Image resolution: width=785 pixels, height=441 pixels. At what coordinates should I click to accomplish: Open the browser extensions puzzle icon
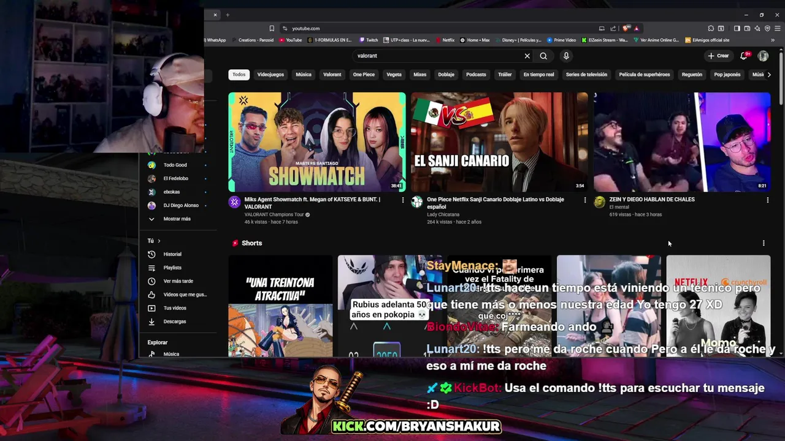coord(711,28)
